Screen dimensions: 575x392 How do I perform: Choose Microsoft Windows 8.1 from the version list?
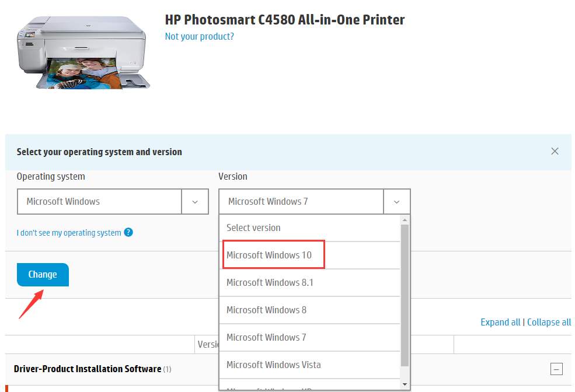[310, 282]
